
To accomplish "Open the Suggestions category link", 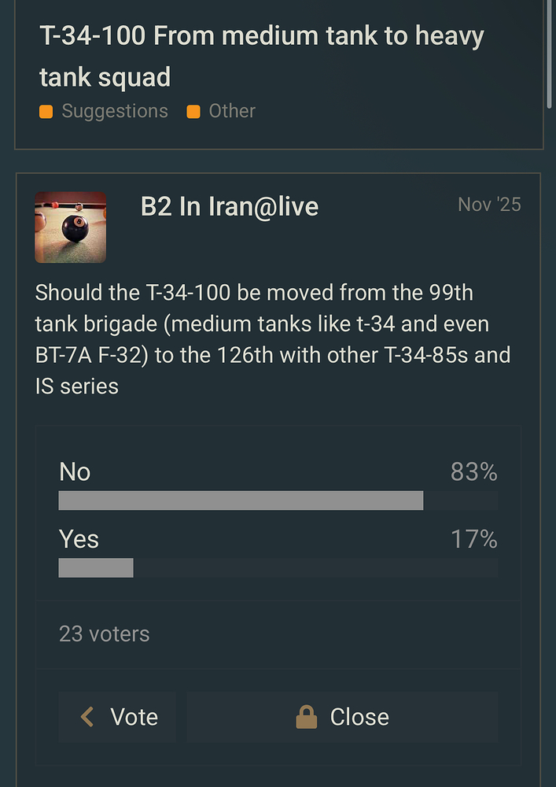I will (x=115, y=111).
